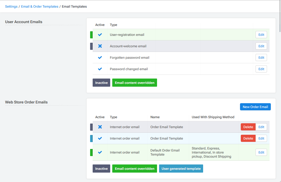Click the checkmark on the second Order Email Template
The width and height of the screenshot is (281, 182).
click(100, 138)
